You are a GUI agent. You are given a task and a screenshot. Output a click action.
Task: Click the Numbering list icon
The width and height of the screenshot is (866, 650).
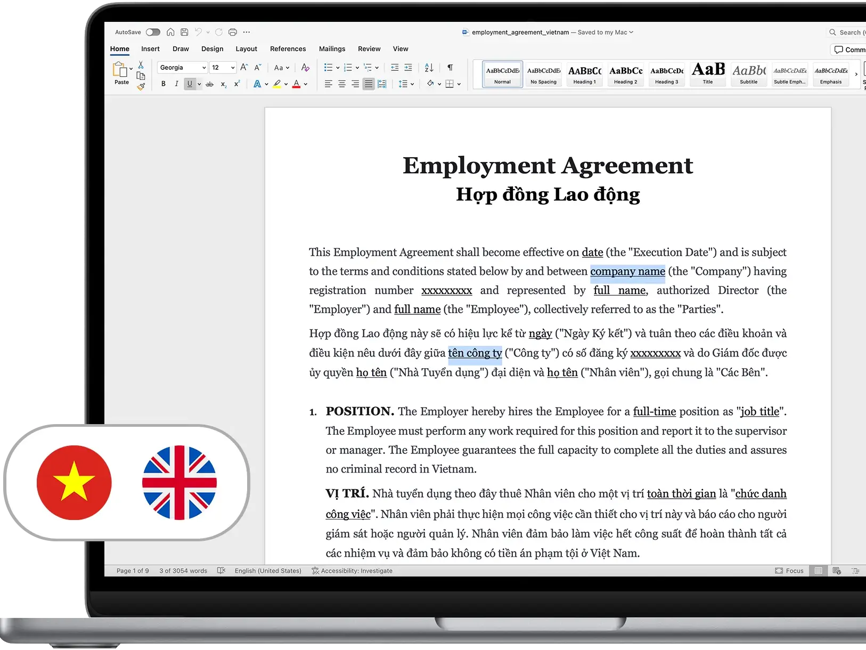pos(348,68)
